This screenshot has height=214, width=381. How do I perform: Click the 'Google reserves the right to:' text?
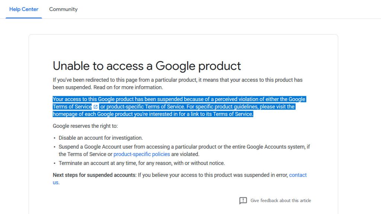coord(85,126)
